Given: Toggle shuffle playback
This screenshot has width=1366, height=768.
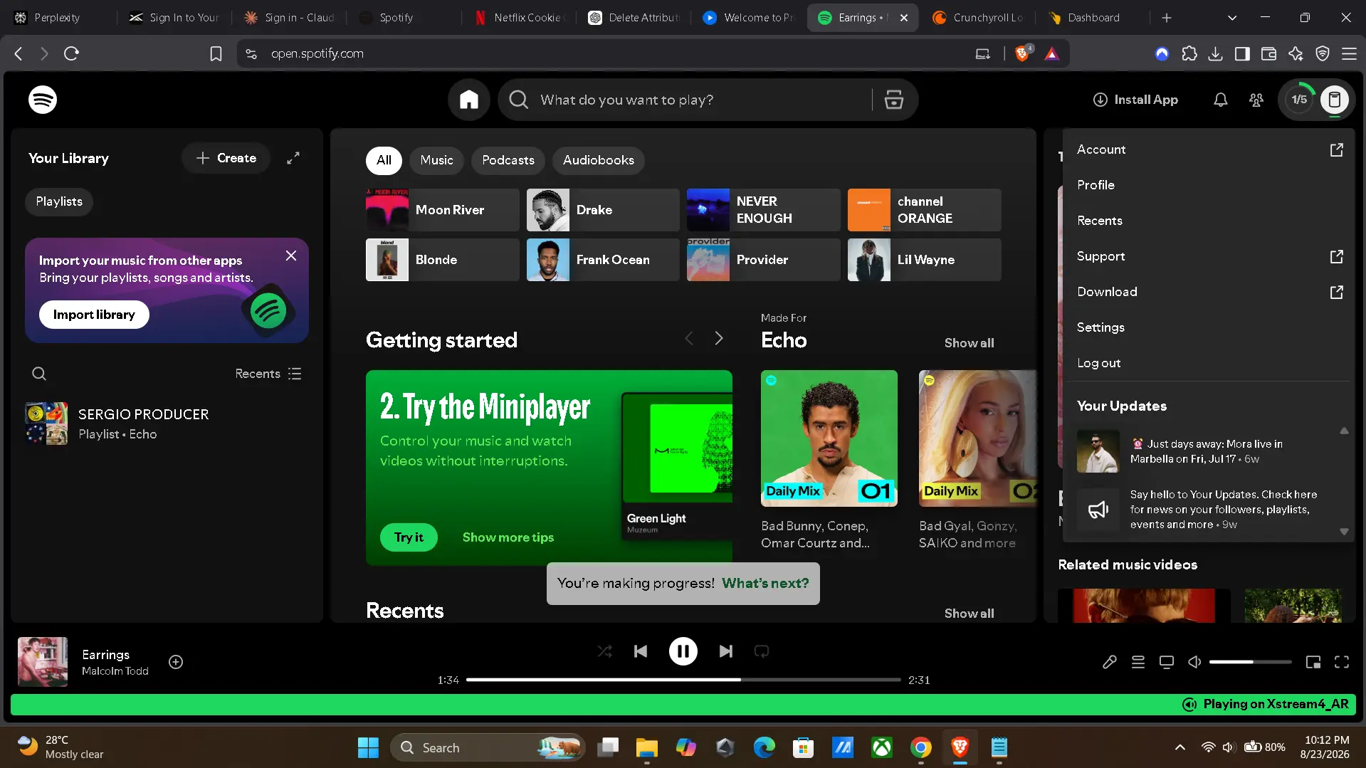Looking at the screenshot, I should (604, 651).
